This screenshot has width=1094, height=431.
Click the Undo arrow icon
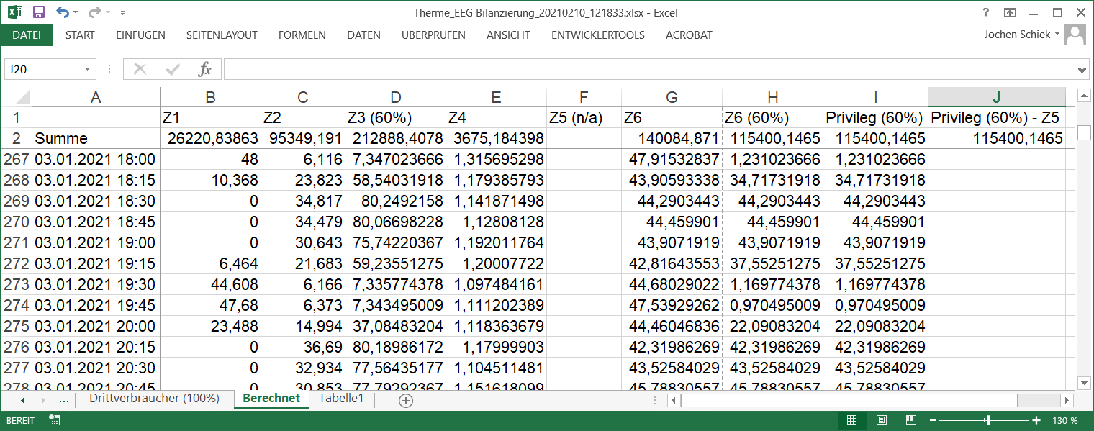point(63,12)
